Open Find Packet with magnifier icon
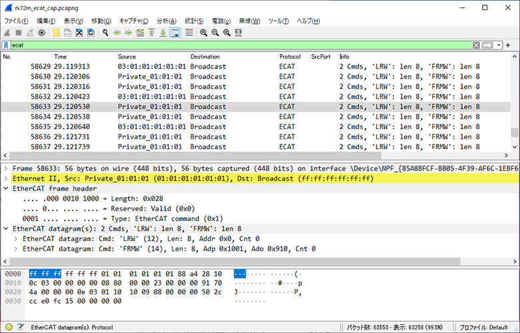 coord(105,33)
